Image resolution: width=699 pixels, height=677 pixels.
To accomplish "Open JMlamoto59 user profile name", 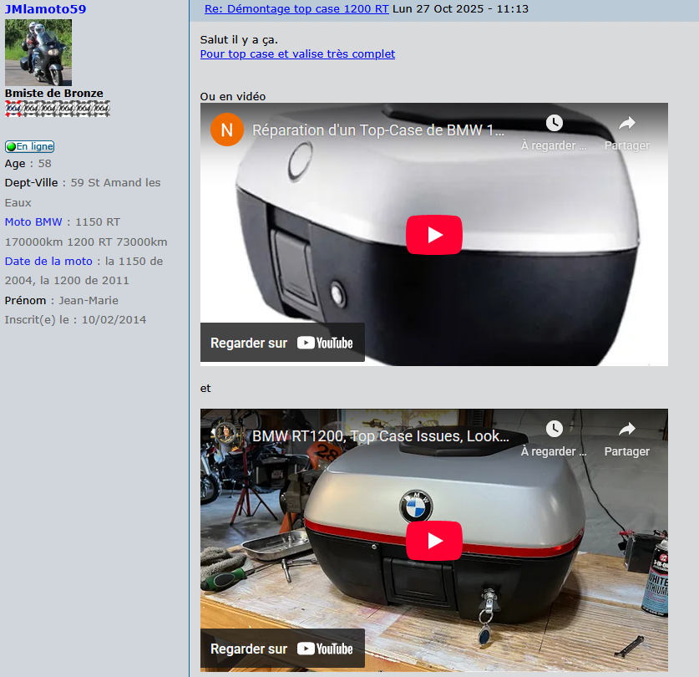I will [45, 9].
